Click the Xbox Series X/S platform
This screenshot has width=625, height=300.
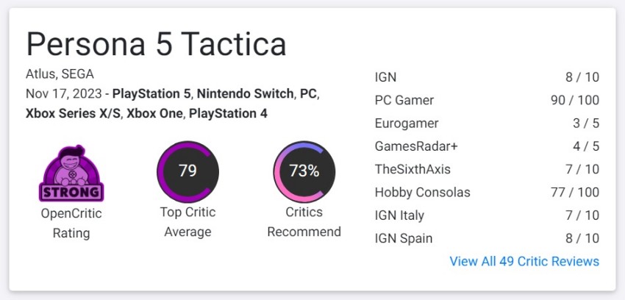coord(74,113)
